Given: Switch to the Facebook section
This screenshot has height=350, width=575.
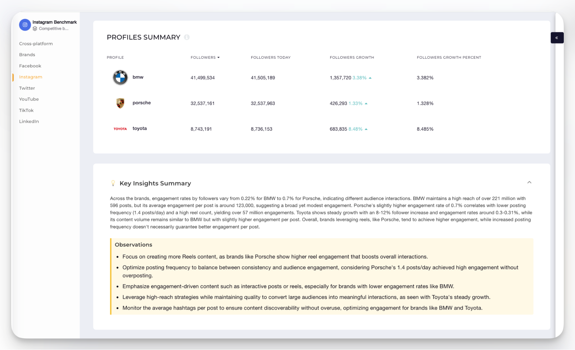Looking at the screenshot, I should (x=30, y=66).
